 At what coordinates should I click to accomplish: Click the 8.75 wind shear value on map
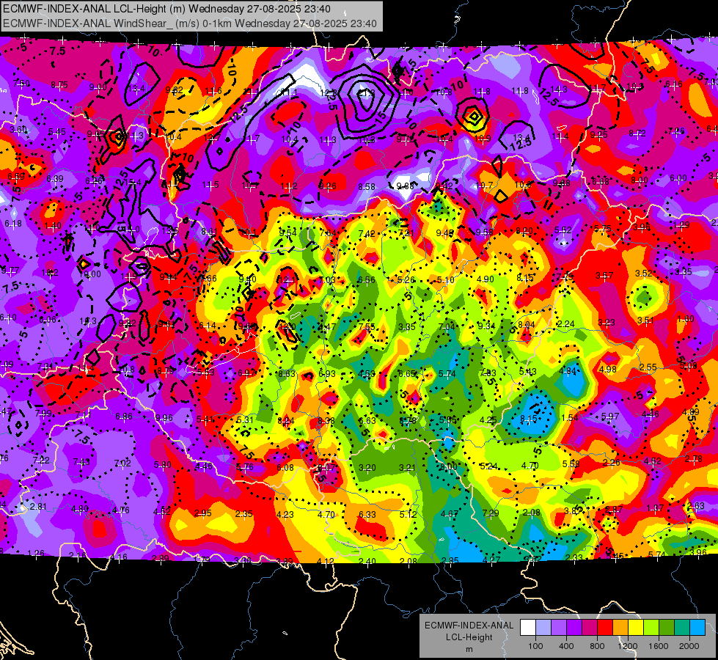[59, 85]
